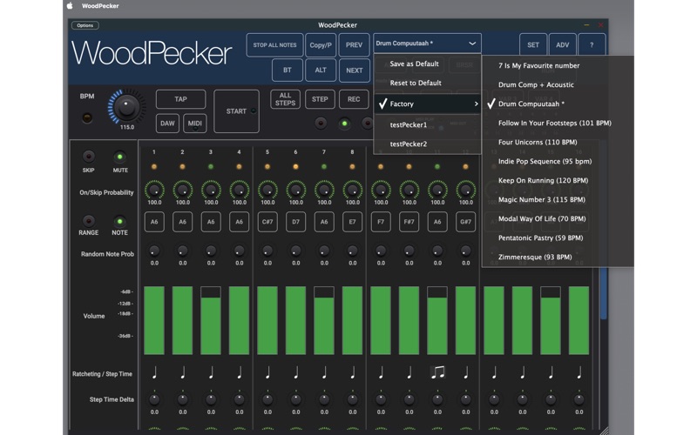Image resolution: width=697 pixels, height=435 pixels.
Task: Click STOP ALL NOTES button
Action: [274, 45]
